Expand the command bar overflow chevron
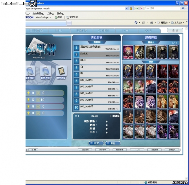Viewport: 189px width, 185px height. coord(187,21)
